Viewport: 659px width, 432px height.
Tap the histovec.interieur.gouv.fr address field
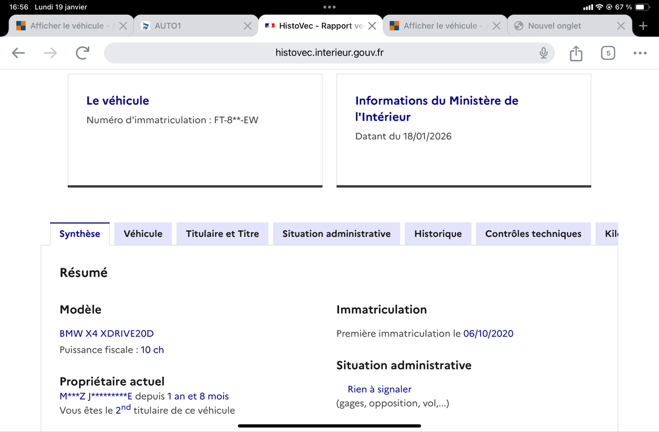pyautogui.click(x=329, y=53)
